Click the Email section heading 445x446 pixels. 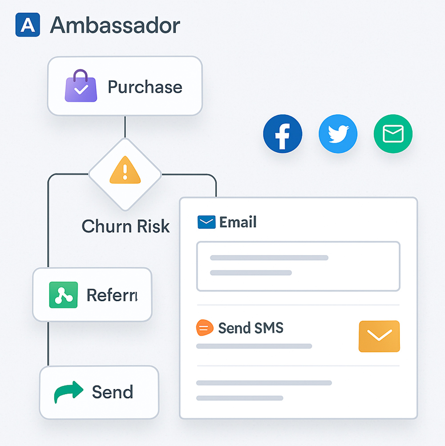pyautogui.click(x=238, y=222)
